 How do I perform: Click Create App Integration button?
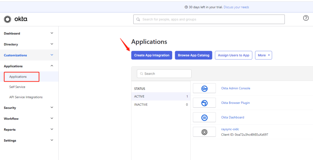click(151, 55)
